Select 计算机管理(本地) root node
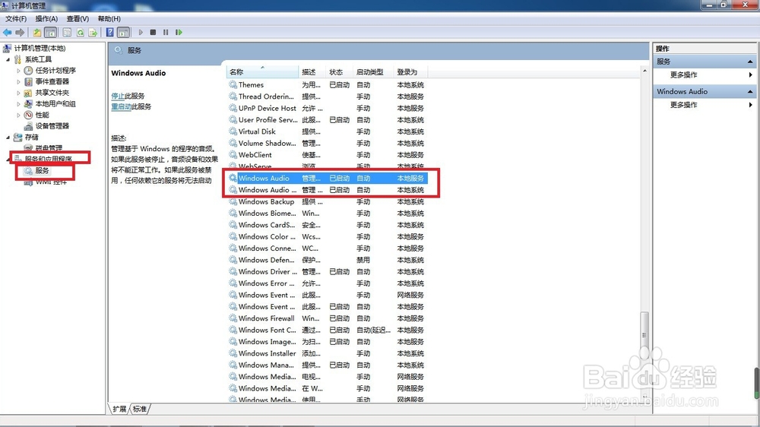760x427 pixels. pos(40,48)
